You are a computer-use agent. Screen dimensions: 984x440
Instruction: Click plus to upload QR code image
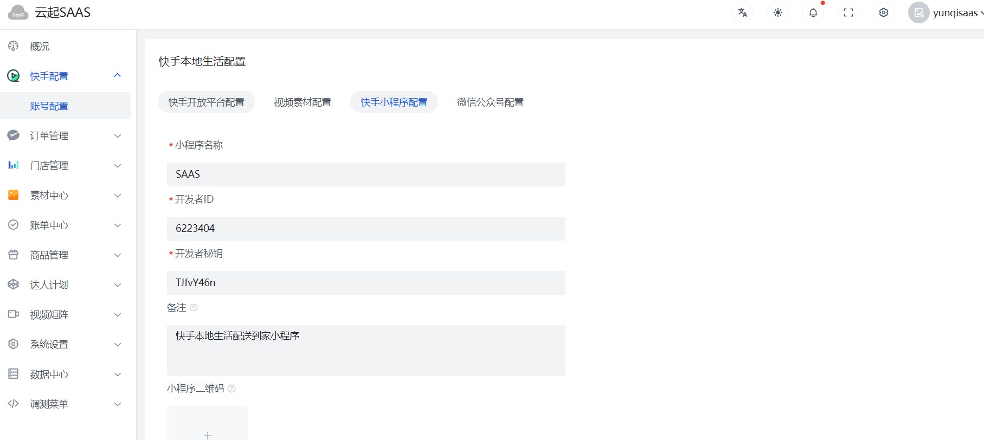click(208, 435)
